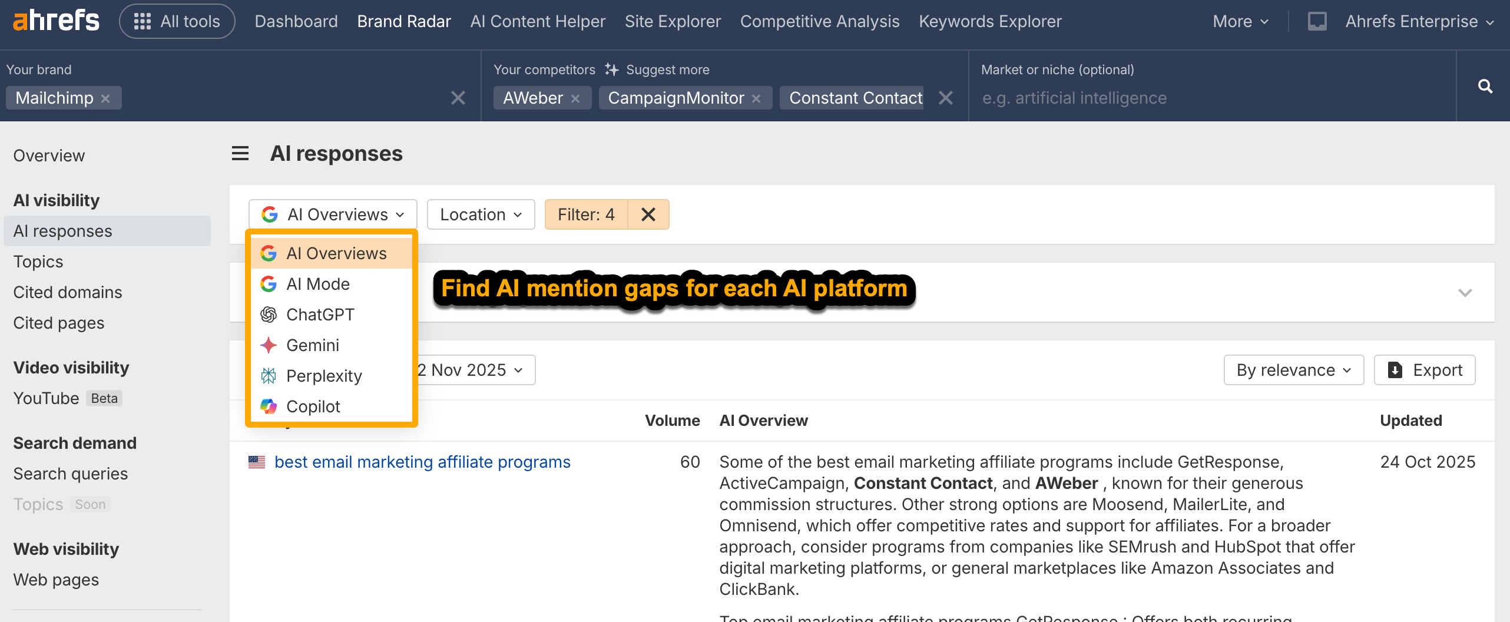The image size is (1510, 622).
Task: Open the Location dropdown
Action: coord(481,214)
